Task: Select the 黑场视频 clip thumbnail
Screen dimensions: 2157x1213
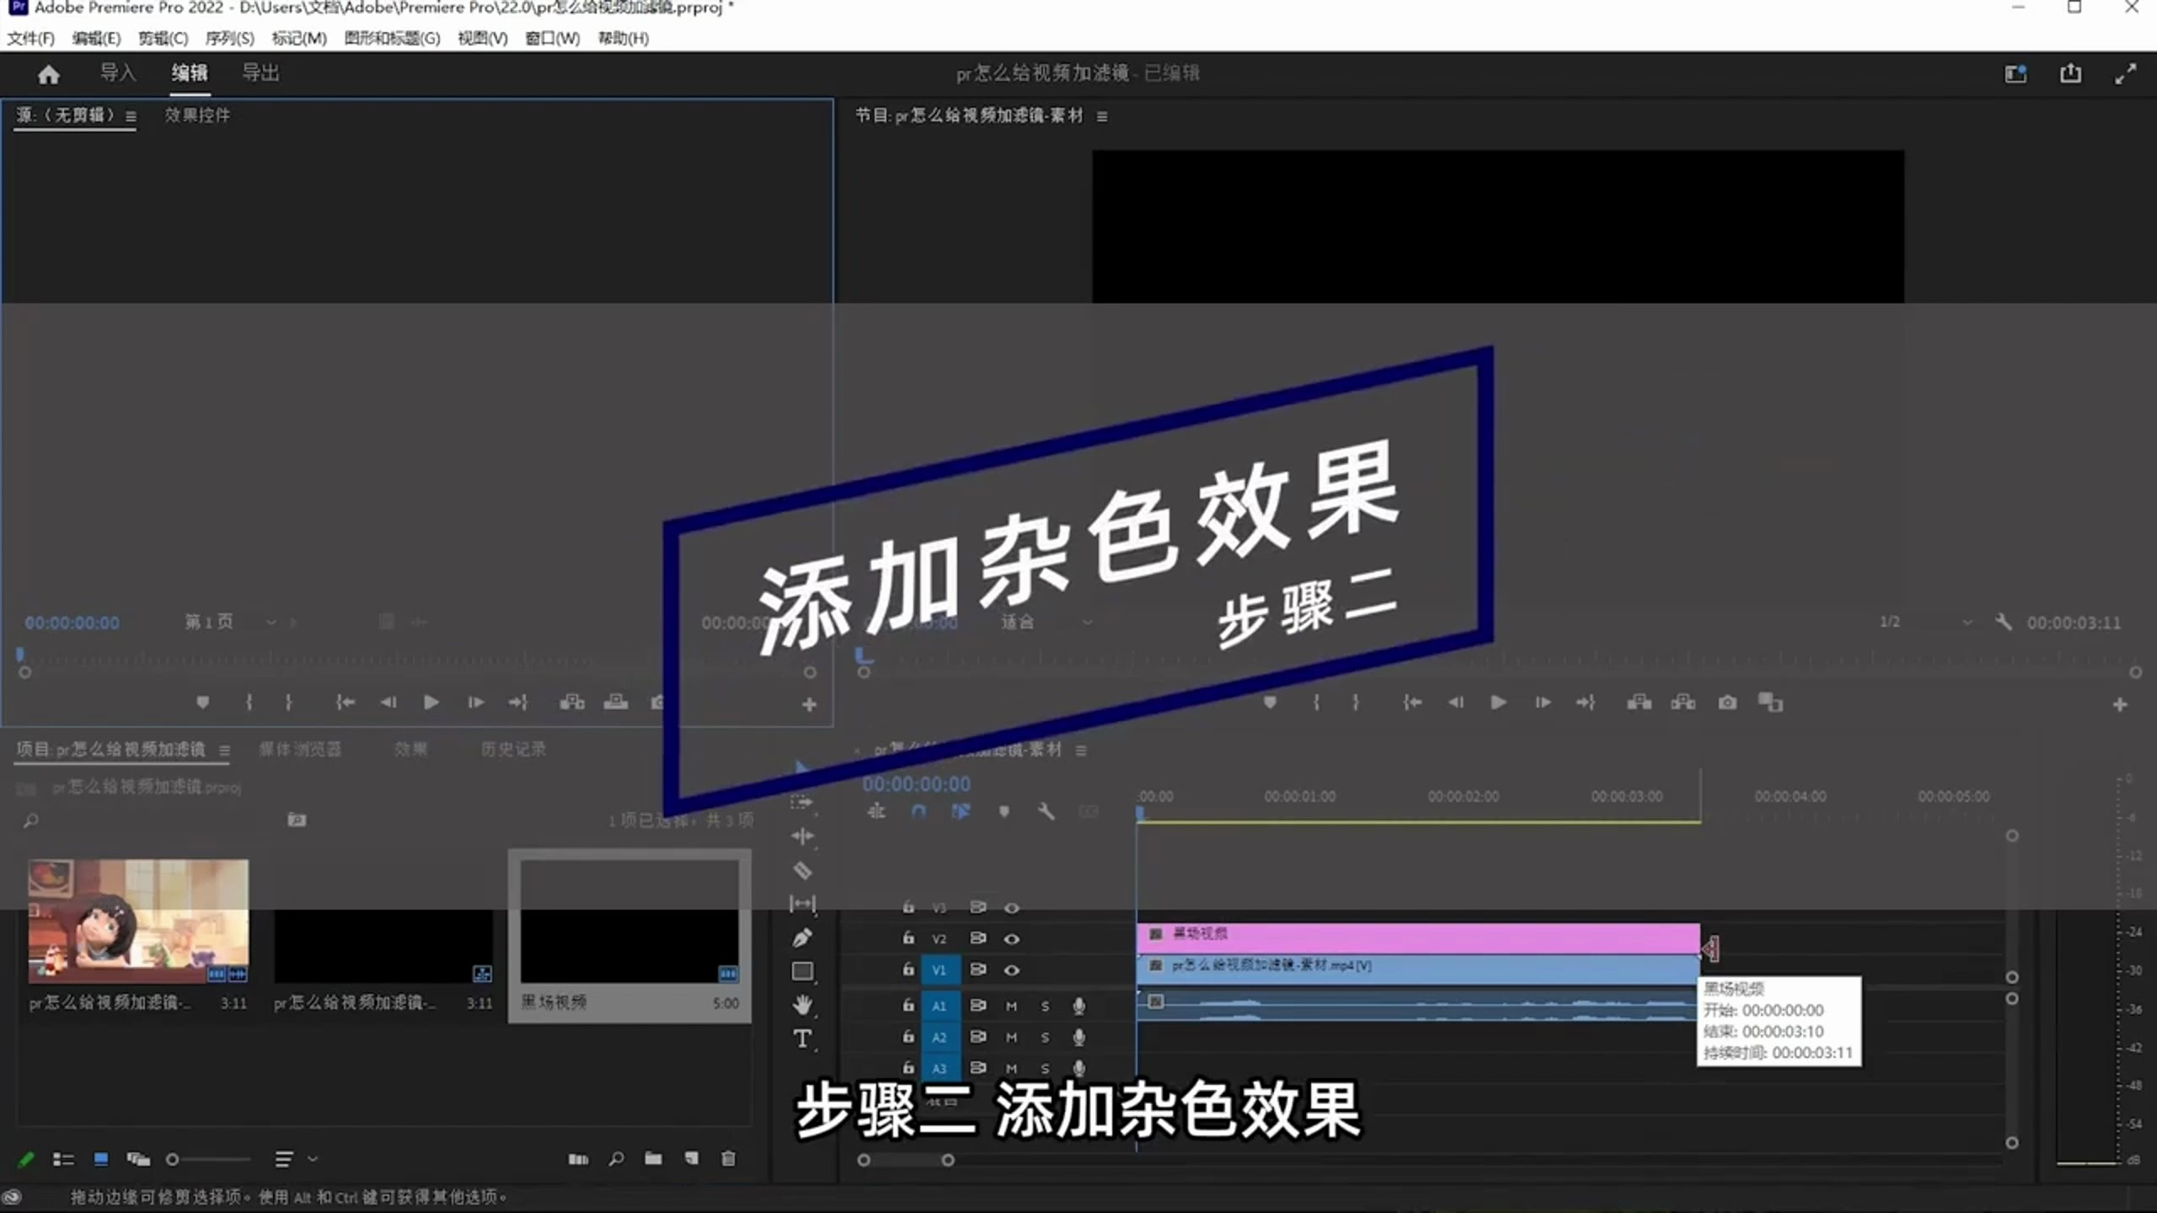Action: click(629, 922)
